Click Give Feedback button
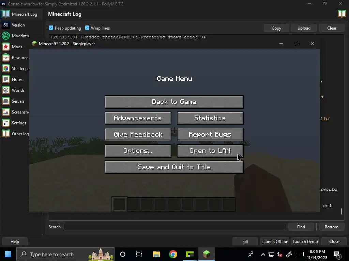 click(x=138, y=135)
